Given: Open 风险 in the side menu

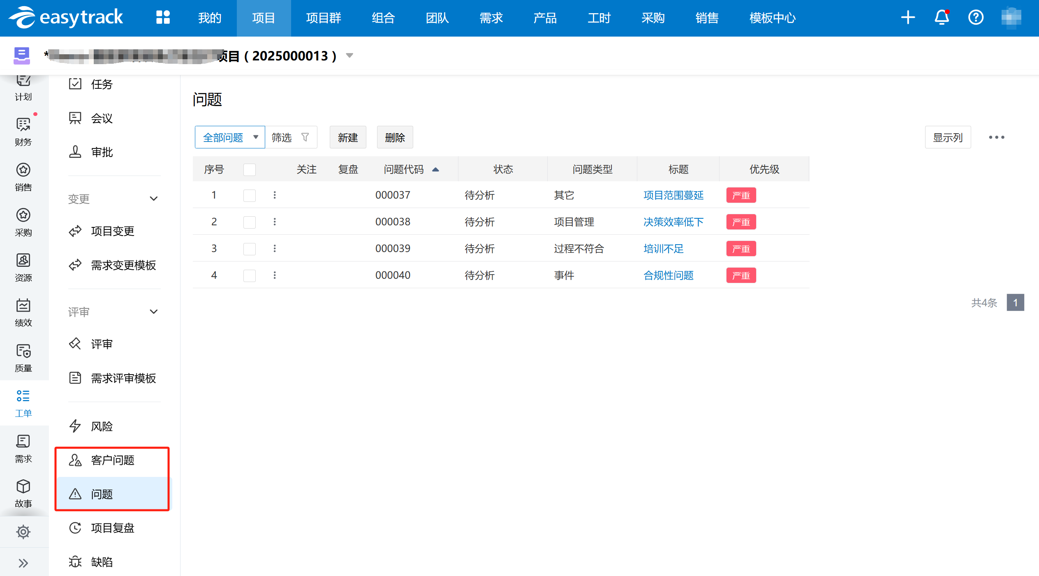Looking at the screenshot, I should (102, 426).
